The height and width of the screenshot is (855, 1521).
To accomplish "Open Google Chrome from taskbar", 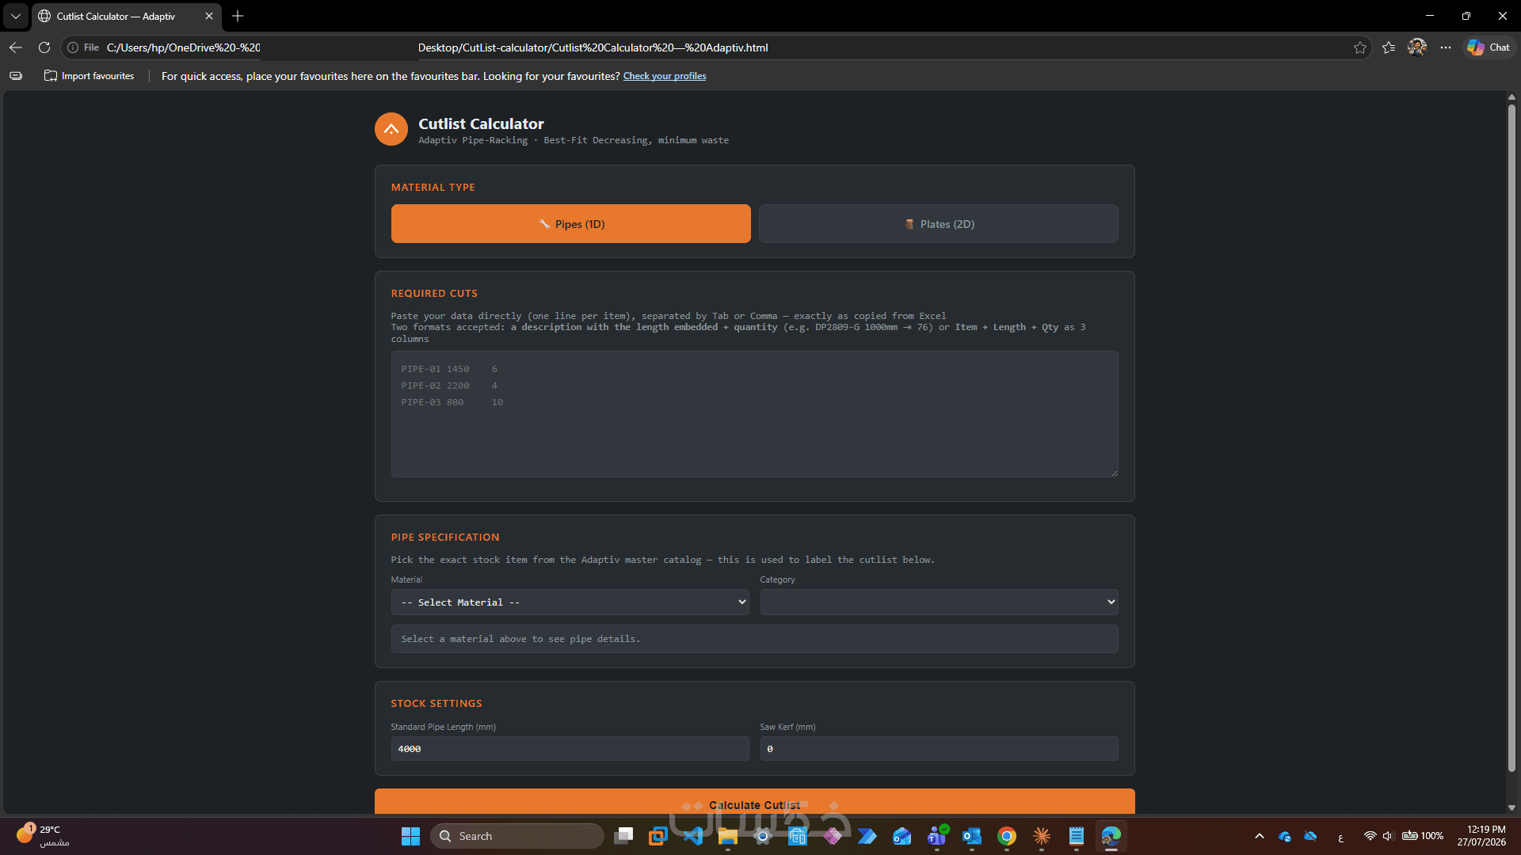I will click(x=1007, y=836).
